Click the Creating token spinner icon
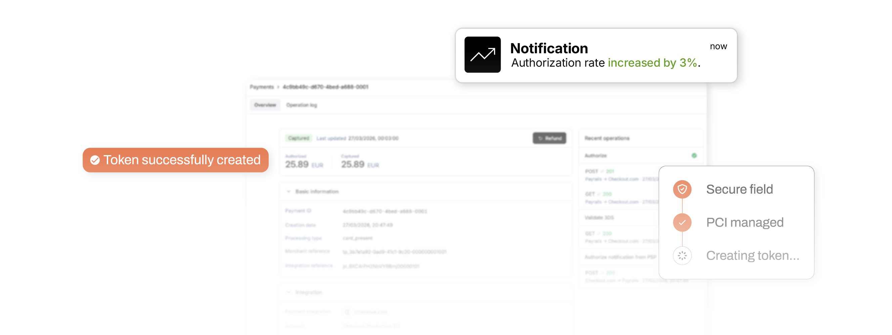This screenshot has width=892, height=335. (682, 256)
